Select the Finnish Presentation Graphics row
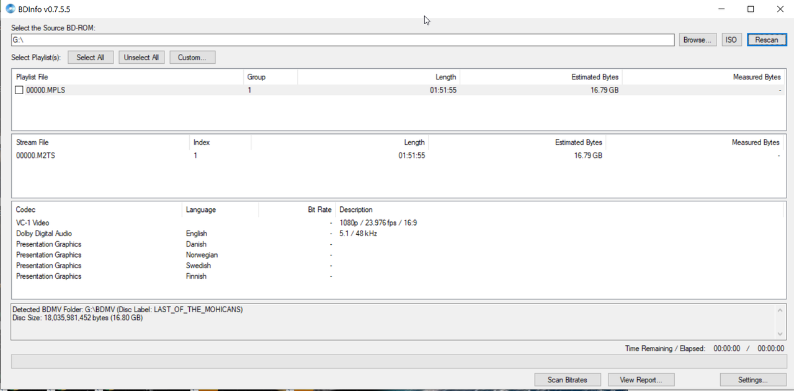Screen dimensions: 794x391 tap(398, 276)
